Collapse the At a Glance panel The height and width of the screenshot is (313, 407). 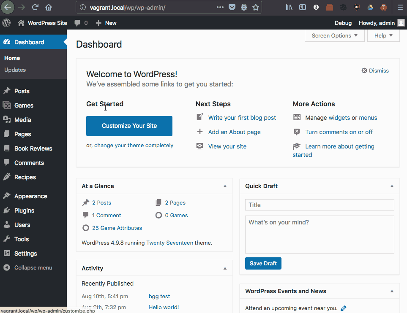pyautogui.click(x=225, y=186)
